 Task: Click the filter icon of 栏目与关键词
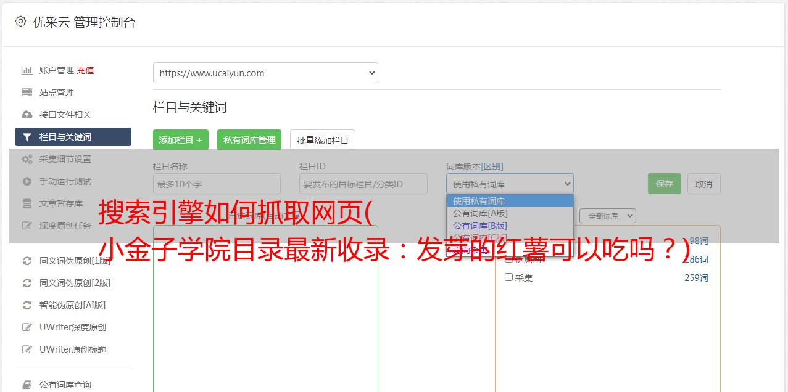27,137
